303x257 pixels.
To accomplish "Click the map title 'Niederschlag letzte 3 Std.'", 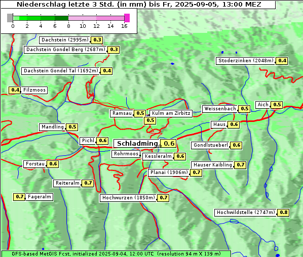I will (x=65, y=4).
